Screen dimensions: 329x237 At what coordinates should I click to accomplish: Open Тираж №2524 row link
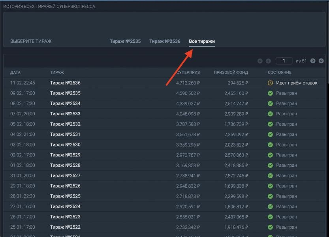point(65,207)
